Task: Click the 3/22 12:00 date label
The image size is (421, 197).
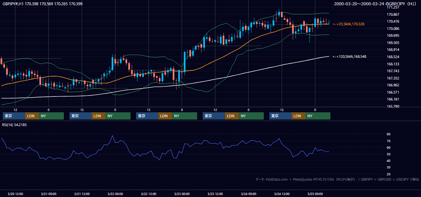Action: tap(148, 194)
